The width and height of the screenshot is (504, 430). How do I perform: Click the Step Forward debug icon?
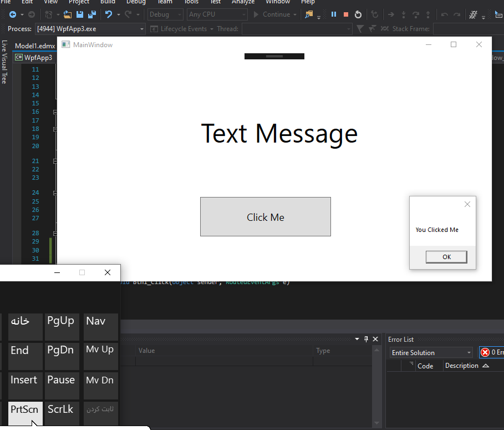(x=457, y=14)
